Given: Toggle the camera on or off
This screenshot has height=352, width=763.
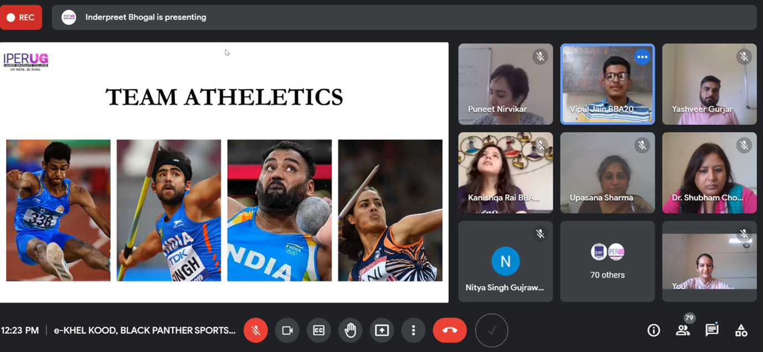Looking at the screenshot, I should click(x=287, y=330).
